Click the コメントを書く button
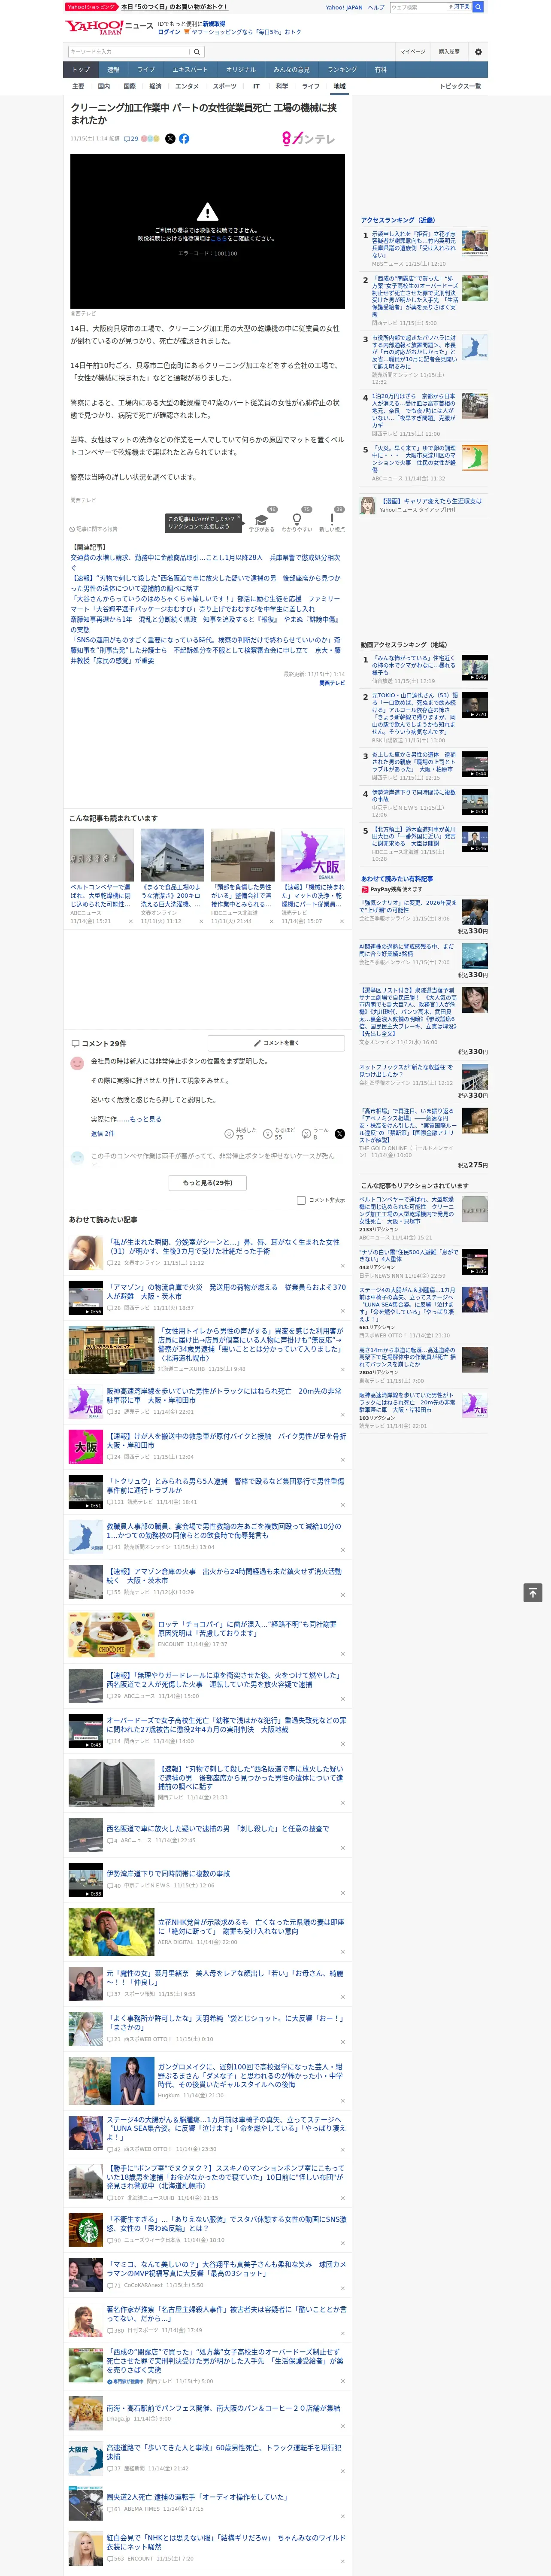The width and height of the screenshot is (551, 2576). point(276,1042)
